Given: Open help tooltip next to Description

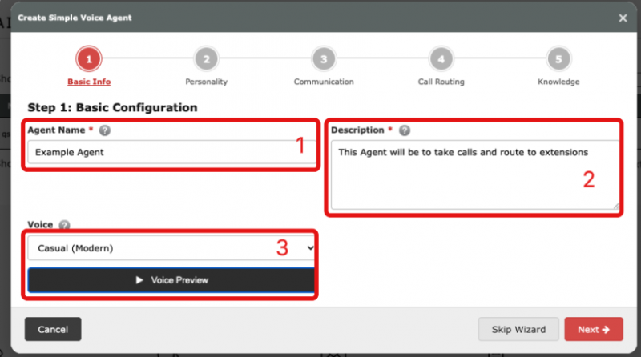Looking at the screenshot, I should point(405,130).
